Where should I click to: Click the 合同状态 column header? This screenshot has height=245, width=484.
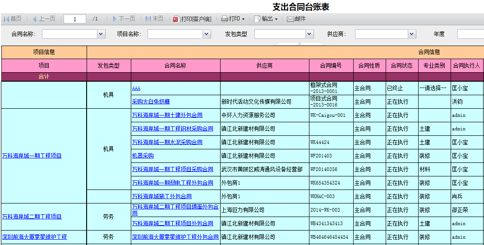402,65
